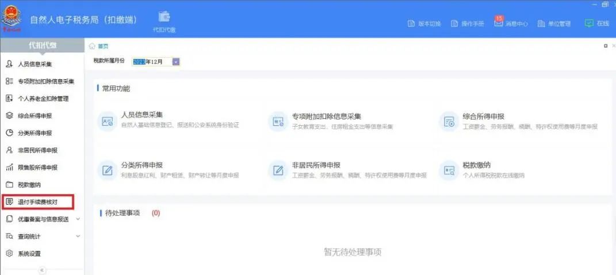This screenshot has height=275, width=616.
Task: Open the 操作手册 manual icon
Action: point(454,24)
